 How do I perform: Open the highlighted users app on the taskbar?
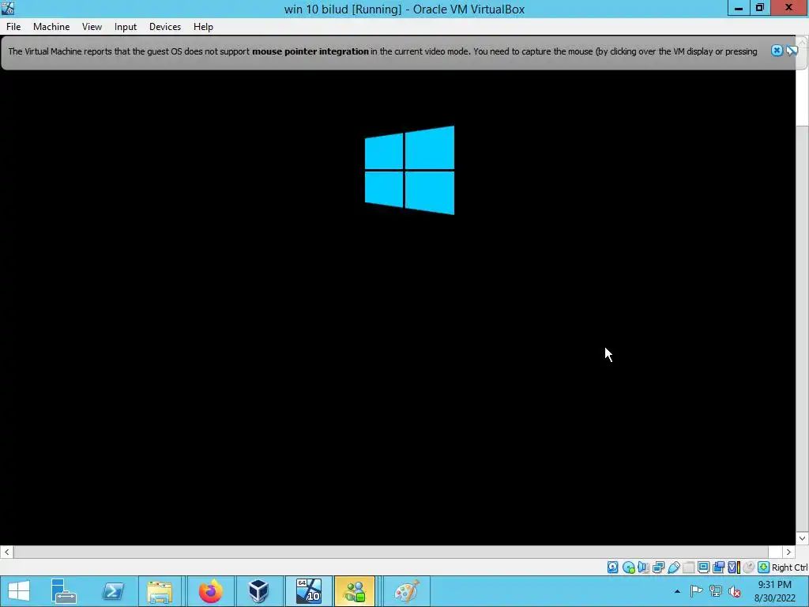(x=355, y=591)
